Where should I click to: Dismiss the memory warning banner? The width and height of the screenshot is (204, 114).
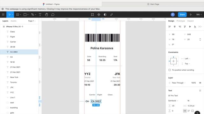point(3,9)
